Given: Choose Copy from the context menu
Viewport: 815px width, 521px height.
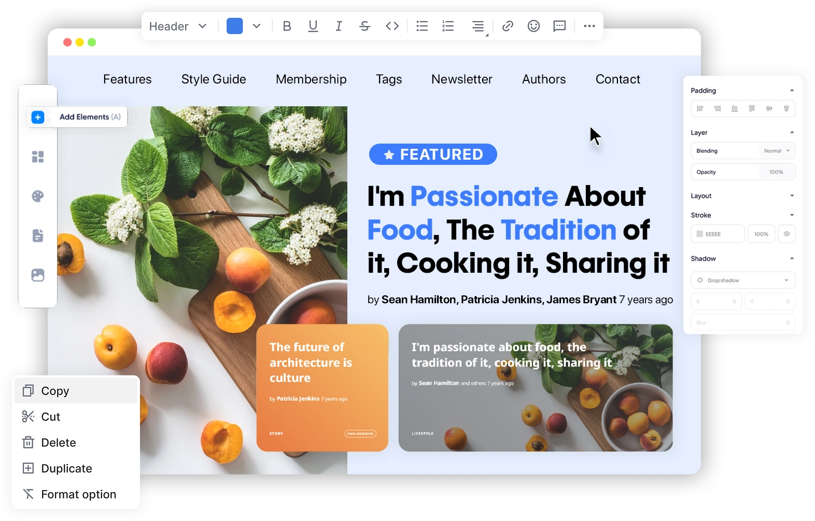Looking at the screenshot, I should tap(76, 391).
